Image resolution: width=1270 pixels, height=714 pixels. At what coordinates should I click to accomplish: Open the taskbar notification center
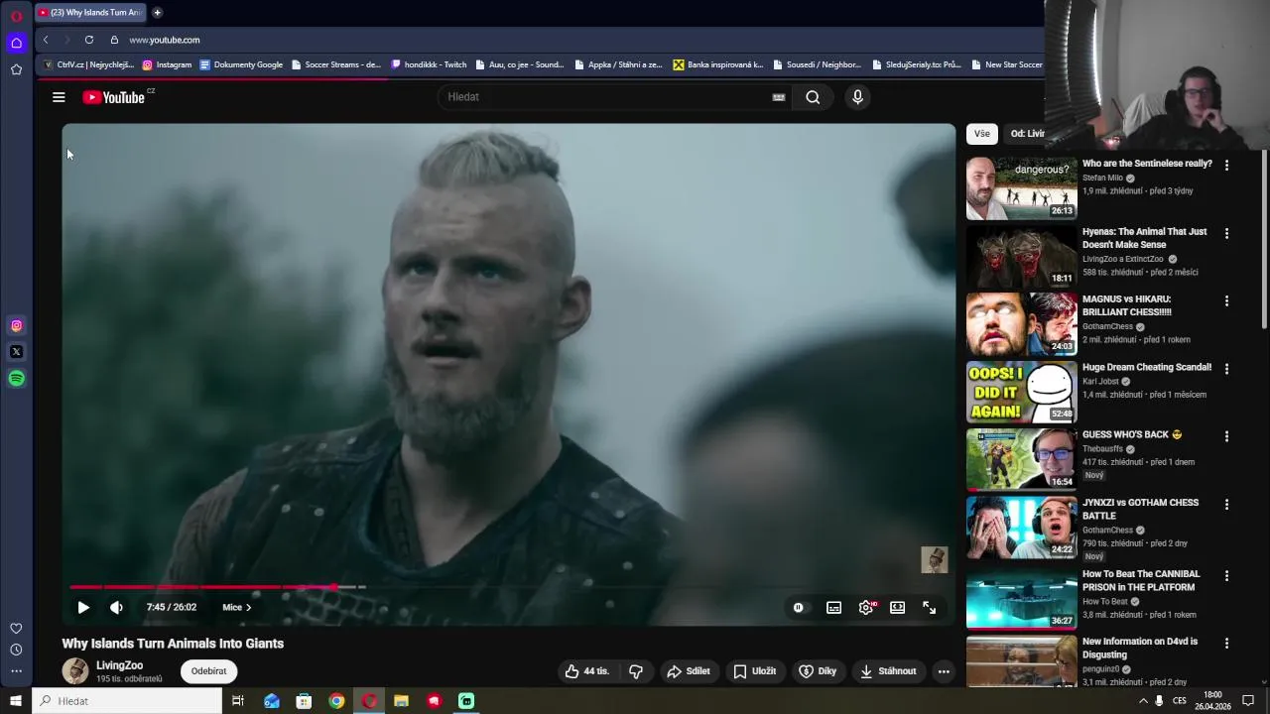point(1249,701)
